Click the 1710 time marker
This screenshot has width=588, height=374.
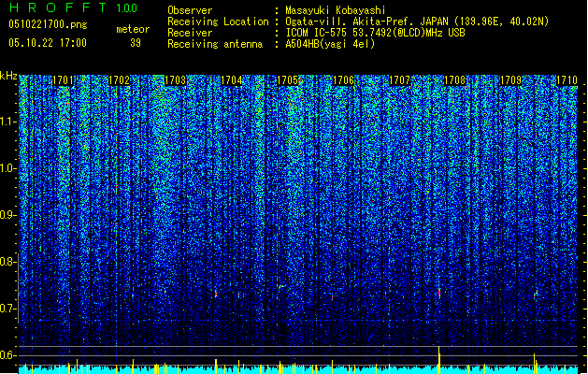(566, 80)
